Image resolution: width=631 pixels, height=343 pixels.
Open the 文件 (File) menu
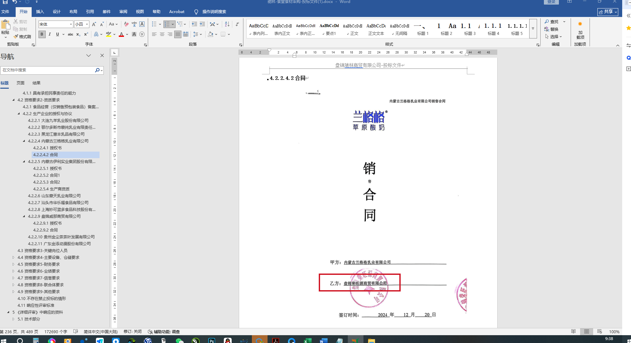[5, 12]
